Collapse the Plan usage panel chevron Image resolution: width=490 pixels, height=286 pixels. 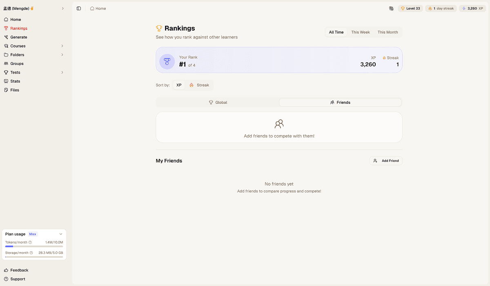[61, 234]
